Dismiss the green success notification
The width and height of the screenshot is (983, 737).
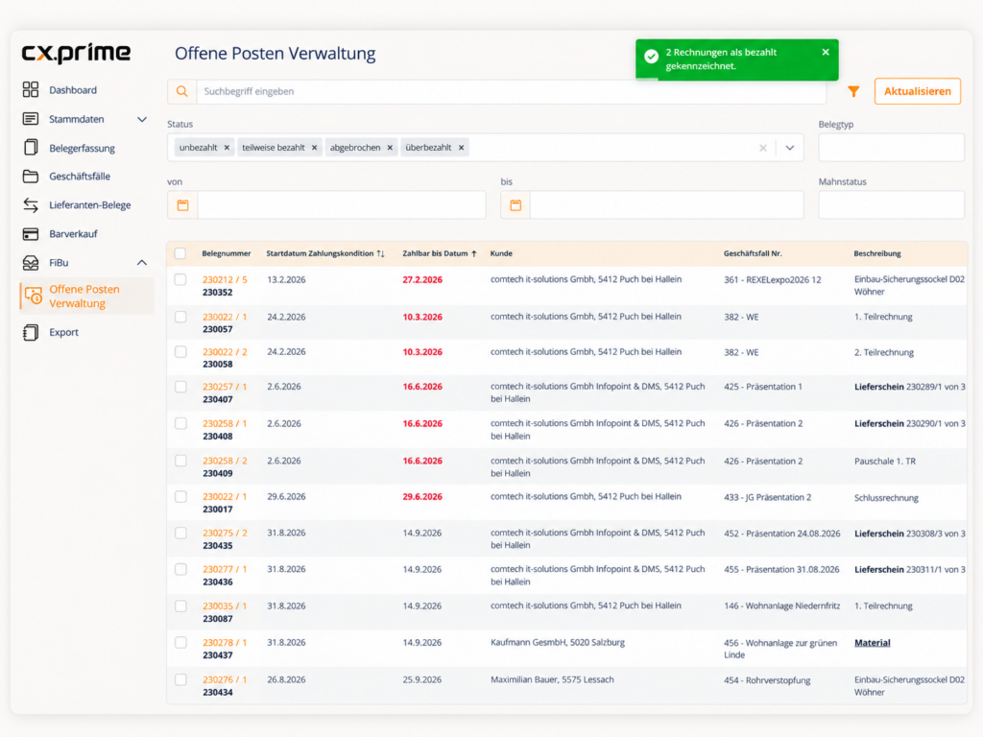click(x=826, y=52)
